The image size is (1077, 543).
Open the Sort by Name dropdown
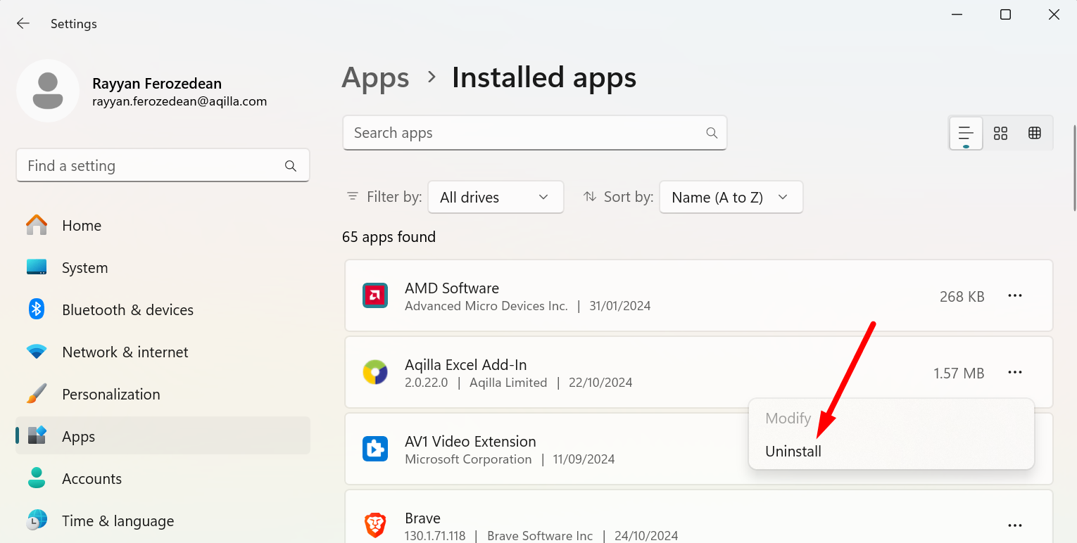(731, 197)
